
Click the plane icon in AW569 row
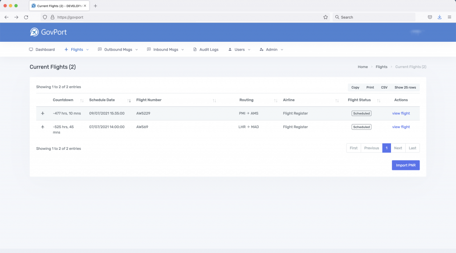click(43, 127)
